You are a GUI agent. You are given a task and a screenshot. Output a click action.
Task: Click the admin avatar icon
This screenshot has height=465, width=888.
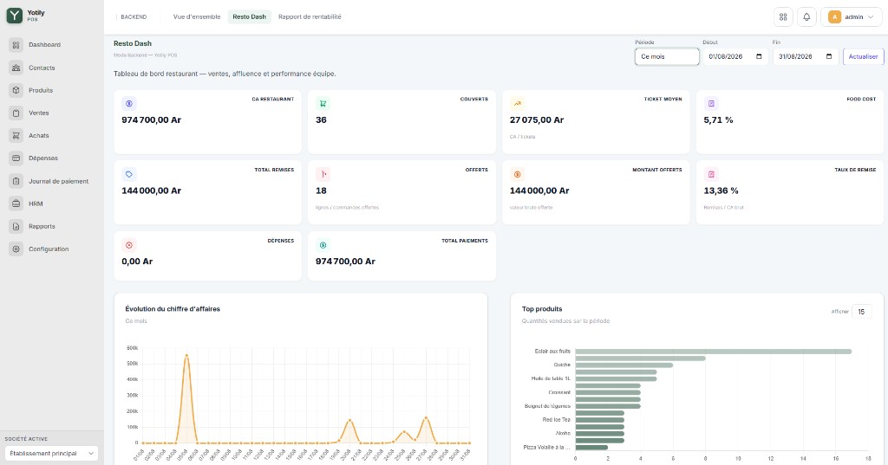pos(834,17)
